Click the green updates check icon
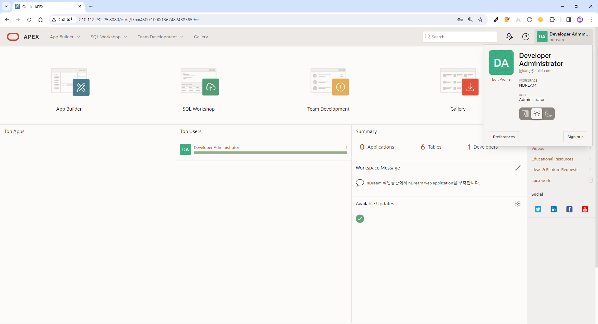Screen dimensions: 598x324 [x=360, y=219]
